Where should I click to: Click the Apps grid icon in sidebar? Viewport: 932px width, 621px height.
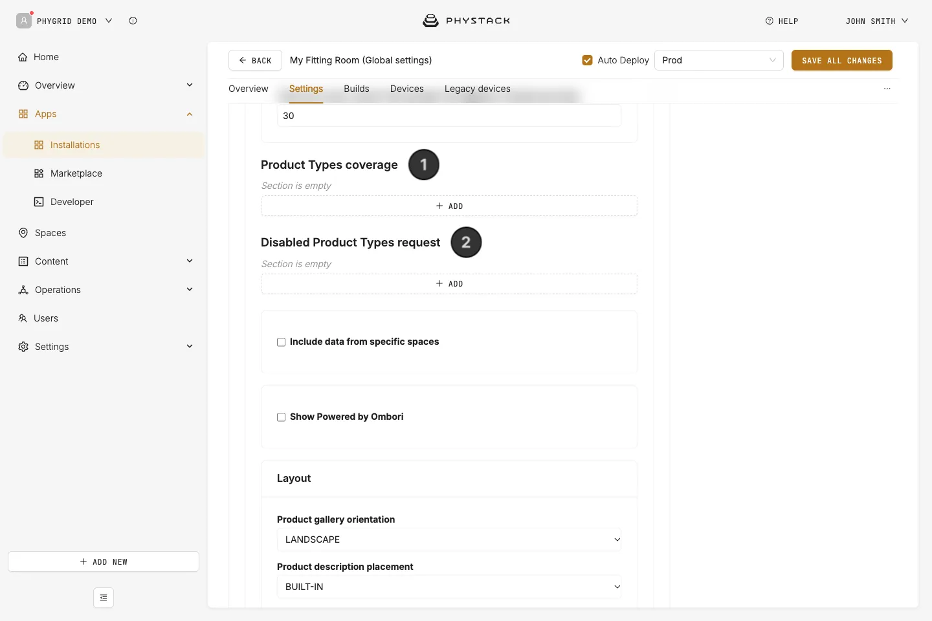(x=23, y=114)
